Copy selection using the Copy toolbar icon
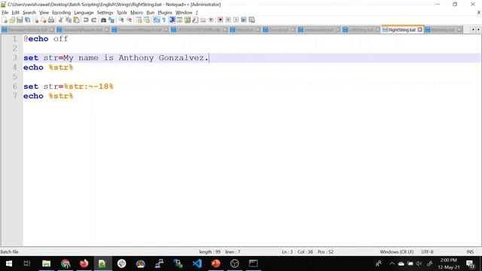 (x=69, y=20)
